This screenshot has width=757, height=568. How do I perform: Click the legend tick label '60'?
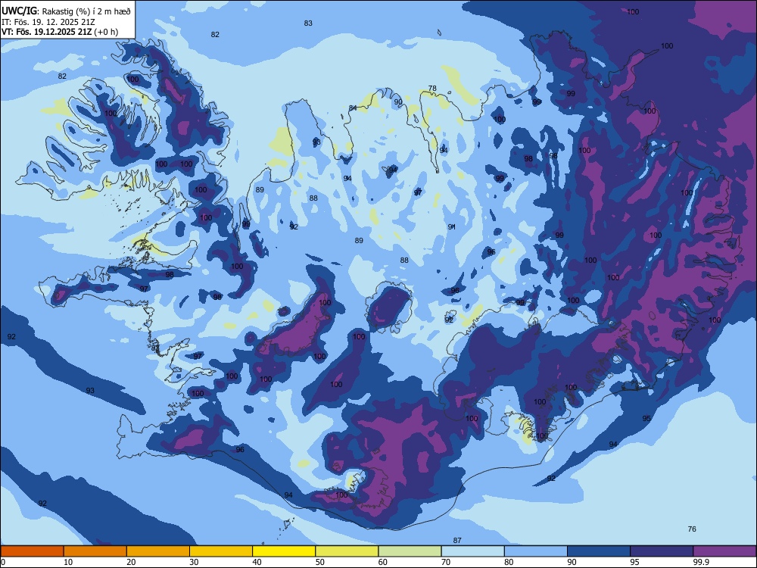tap(383, 562)
